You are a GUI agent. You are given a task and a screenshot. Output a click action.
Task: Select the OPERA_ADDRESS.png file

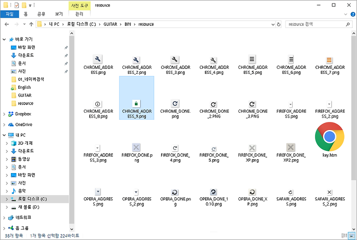point(98,197)
